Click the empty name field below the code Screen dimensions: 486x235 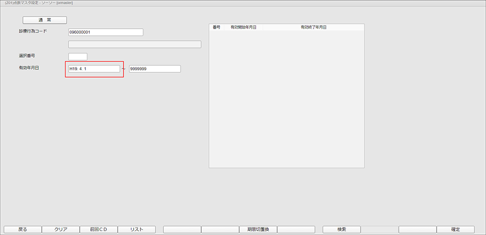point(135,45)
